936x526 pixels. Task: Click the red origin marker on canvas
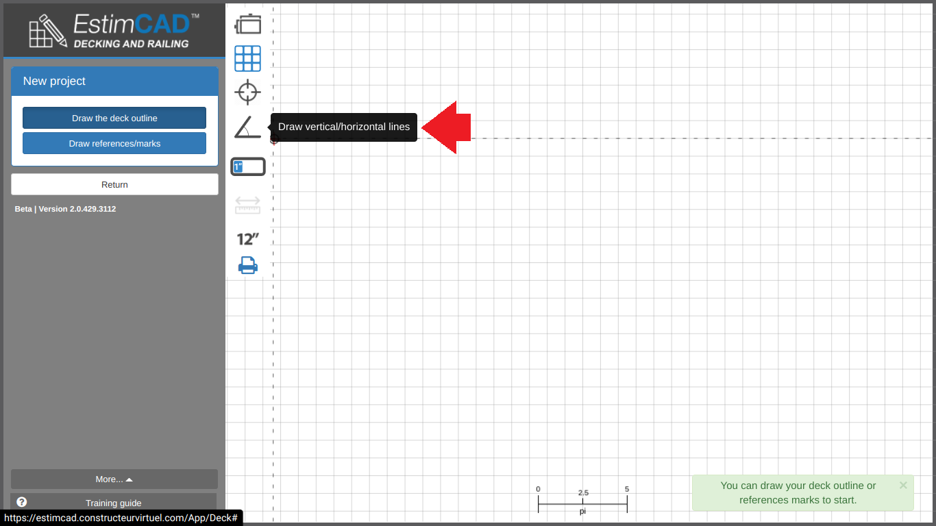pos(274,140)
